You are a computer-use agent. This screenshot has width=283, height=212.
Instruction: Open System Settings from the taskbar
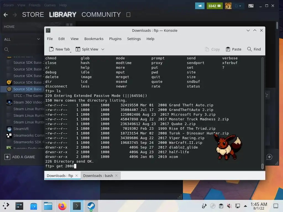pyautogui.click(x=19, y=206)
